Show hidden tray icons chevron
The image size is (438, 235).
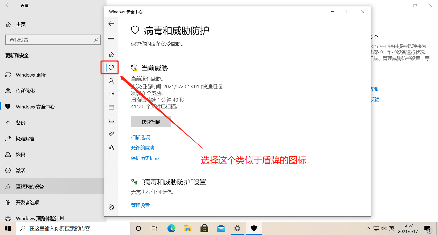368,228
